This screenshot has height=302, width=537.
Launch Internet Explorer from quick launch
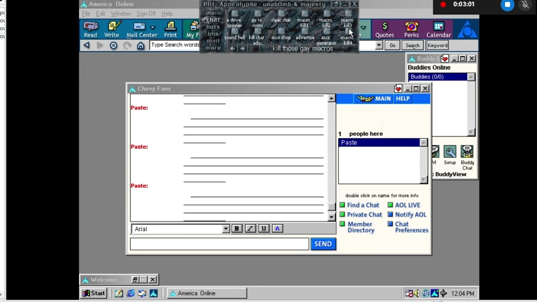(x=131, y=293)
